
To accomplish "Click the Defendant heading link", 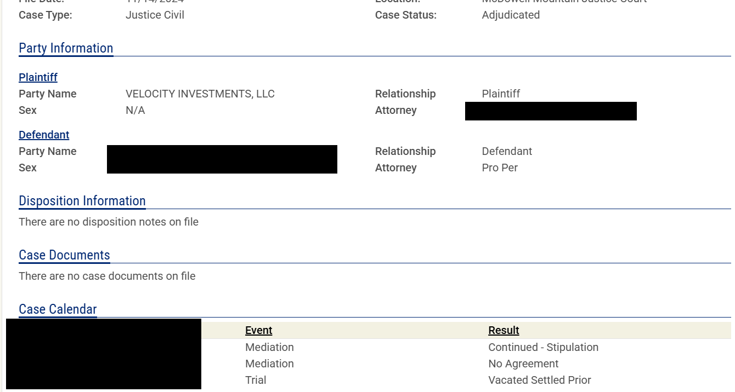I will pyautogui.click(x=44, y=135).
